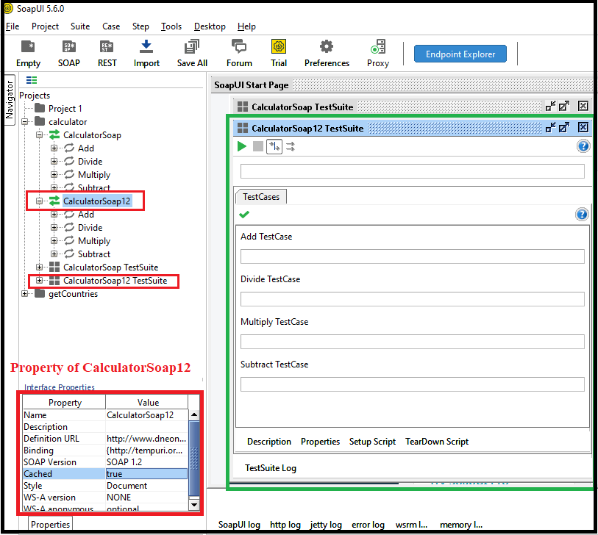
Task: Collapse the CalculatorSoap12 interface node
Action: coord(39,201)
